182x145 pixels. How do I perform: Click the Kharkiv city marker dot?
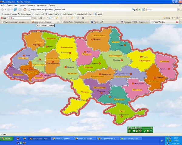coord(141,57)
